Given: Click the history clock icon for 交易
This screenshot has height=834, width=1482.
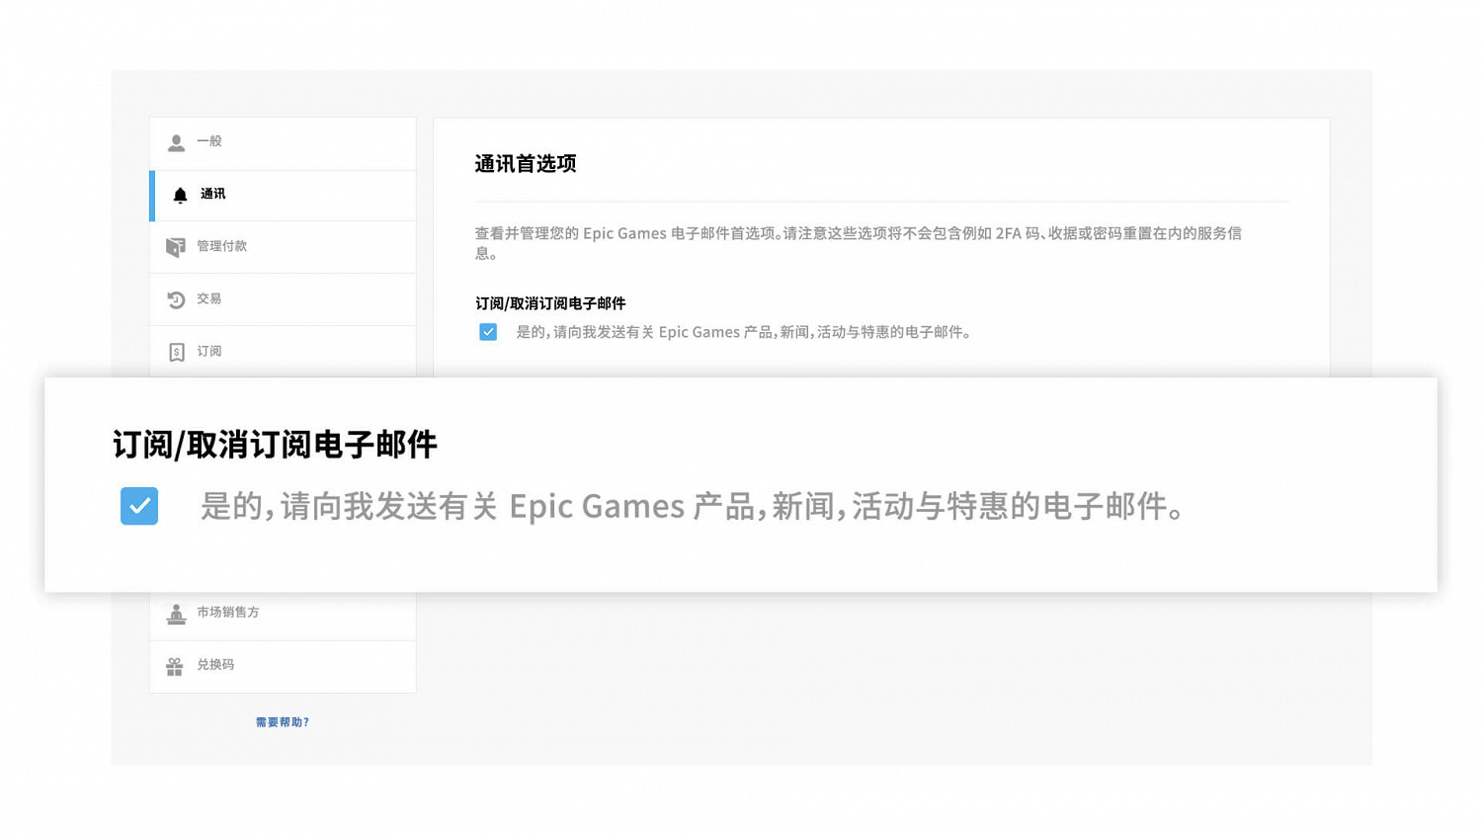Looking at the screenshot, I should point(176,299).
